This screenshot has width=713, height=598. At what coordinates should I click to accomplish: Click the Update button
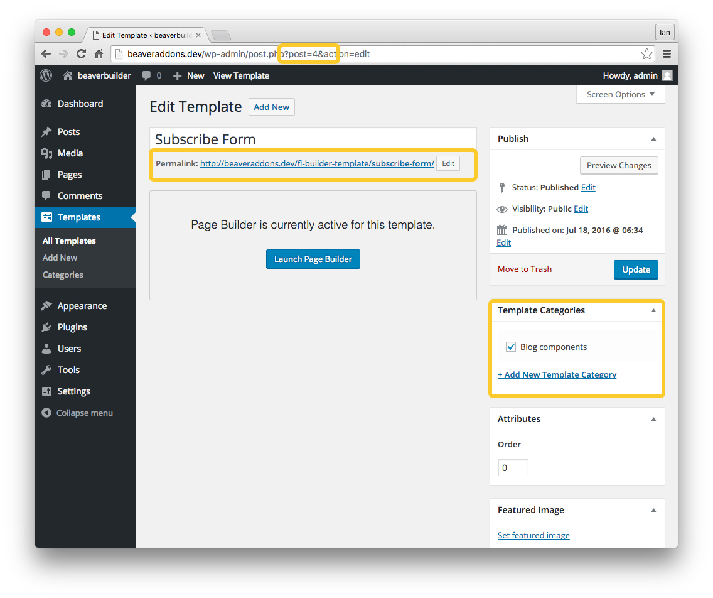636,269
